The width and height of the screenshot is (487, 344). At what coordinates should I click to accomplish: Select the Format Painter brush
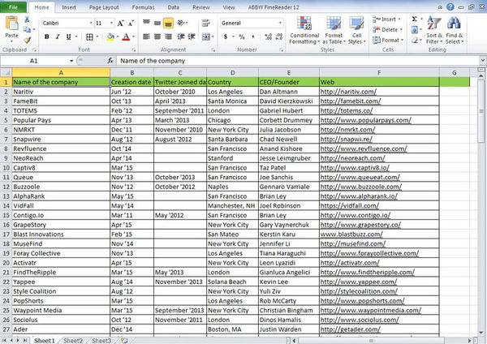(27, 40)
